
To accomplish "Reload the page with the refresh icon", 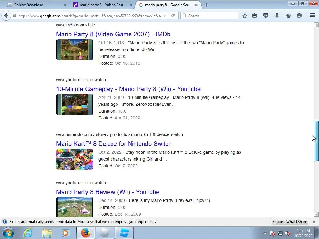I will (x=173, y=16).
